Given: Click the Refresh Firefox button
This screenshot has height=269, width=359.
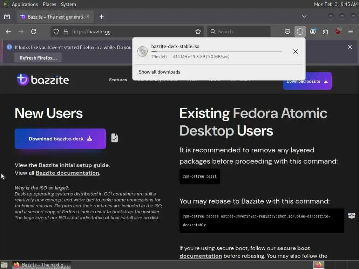Looking at the screenshot, I should pos(38,58).
